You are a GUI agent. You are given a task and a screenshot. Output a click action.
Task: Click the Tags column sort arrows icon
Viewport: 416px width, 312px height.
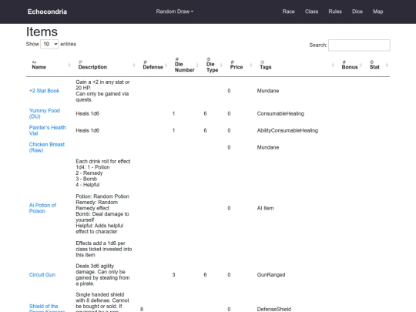point(333,65)
